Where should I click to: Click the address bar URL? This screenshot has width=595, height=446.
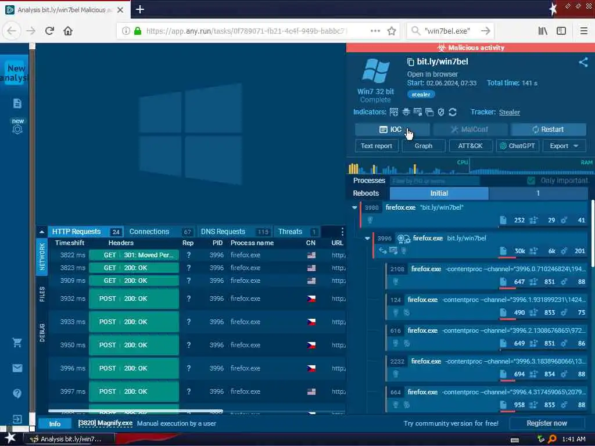point(246,31)
